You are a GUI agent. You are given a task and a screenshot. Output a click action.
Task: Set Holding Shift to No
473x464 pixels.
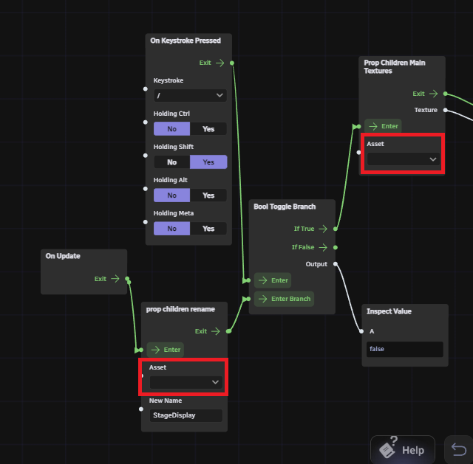click(x=172, y=162)
